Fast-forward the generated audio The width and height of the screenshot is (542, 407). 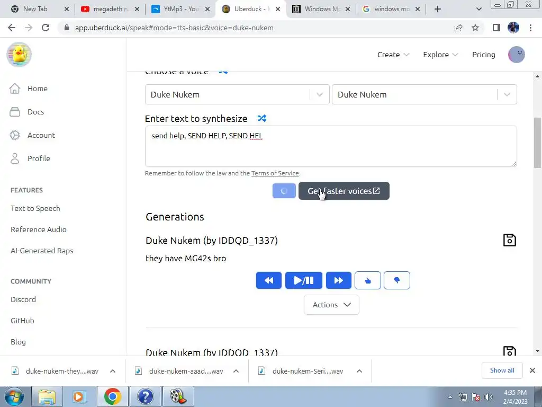point(338,280)
